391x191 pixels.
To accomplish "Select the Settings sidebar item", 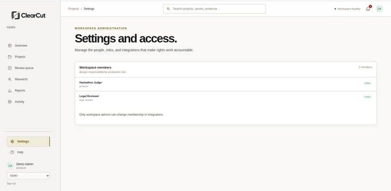I will (x=28, y=142).
